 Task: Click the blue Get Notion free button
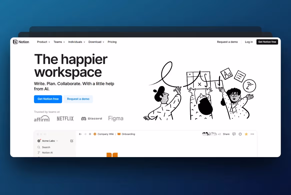[x=48, y=99]
